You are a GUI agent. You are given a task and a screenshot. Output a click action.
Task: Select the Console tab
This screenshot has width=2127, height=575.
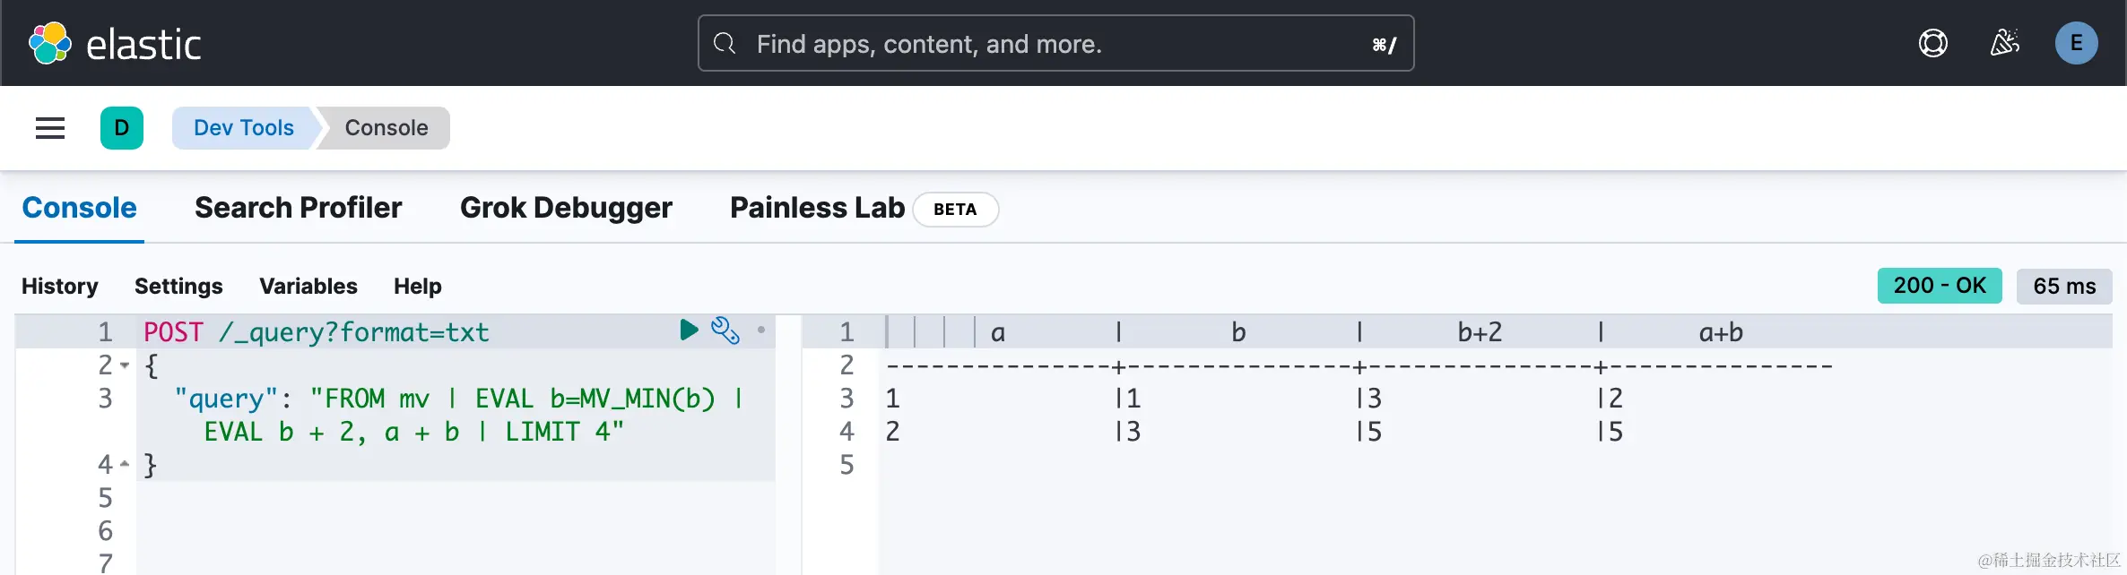79,208
